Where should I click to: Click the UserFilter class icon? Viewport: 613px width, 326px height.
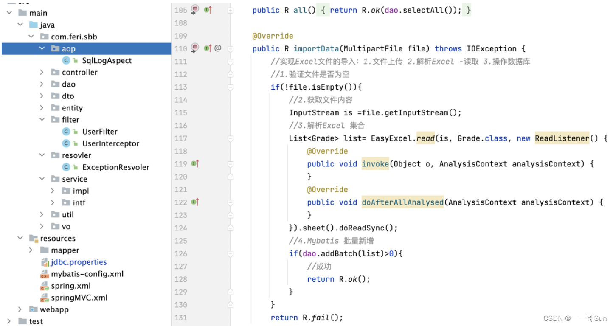[66, 132]
